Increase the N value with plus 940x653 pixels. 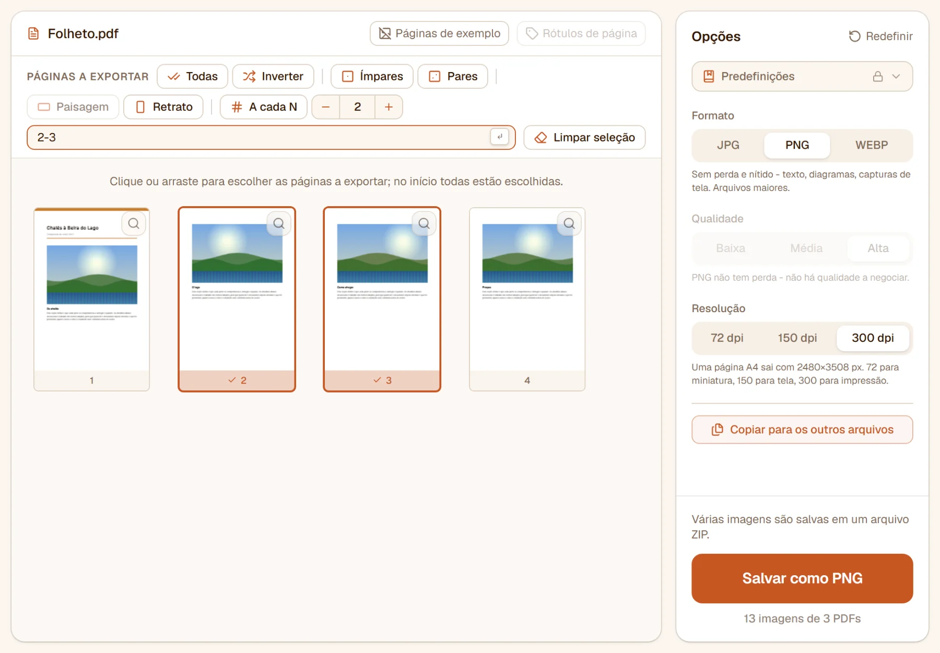[x=389, y=107]
